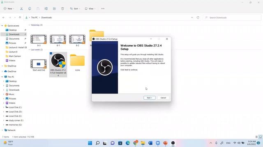Open Chat on the taskbar
Screen dimensions: 263x147
(113, 143)
